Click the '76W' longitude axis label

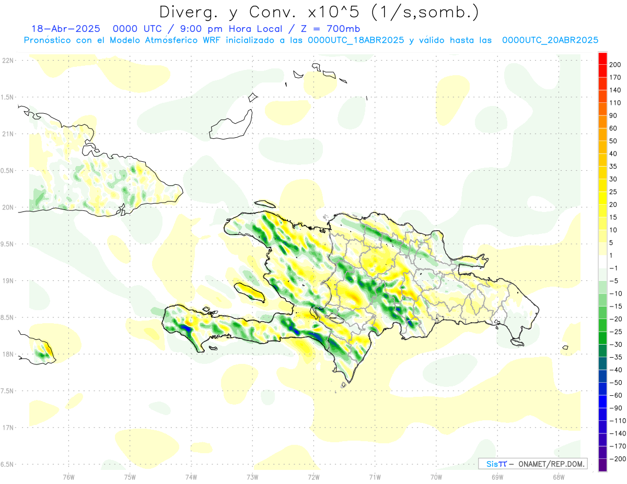(x=68, y=477)
